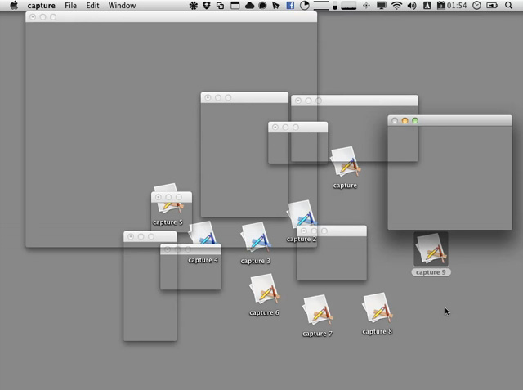Click the yellow minimize button on active window
Image resolution: width=523 pixels, height=390 pixels.
(405, 121)
